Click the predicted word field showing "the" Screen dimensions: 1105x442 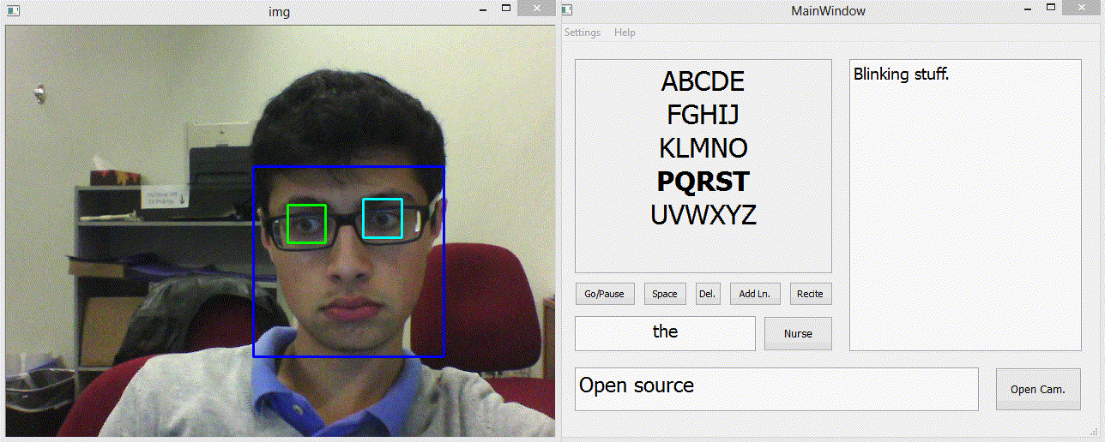tap(665, 333)
